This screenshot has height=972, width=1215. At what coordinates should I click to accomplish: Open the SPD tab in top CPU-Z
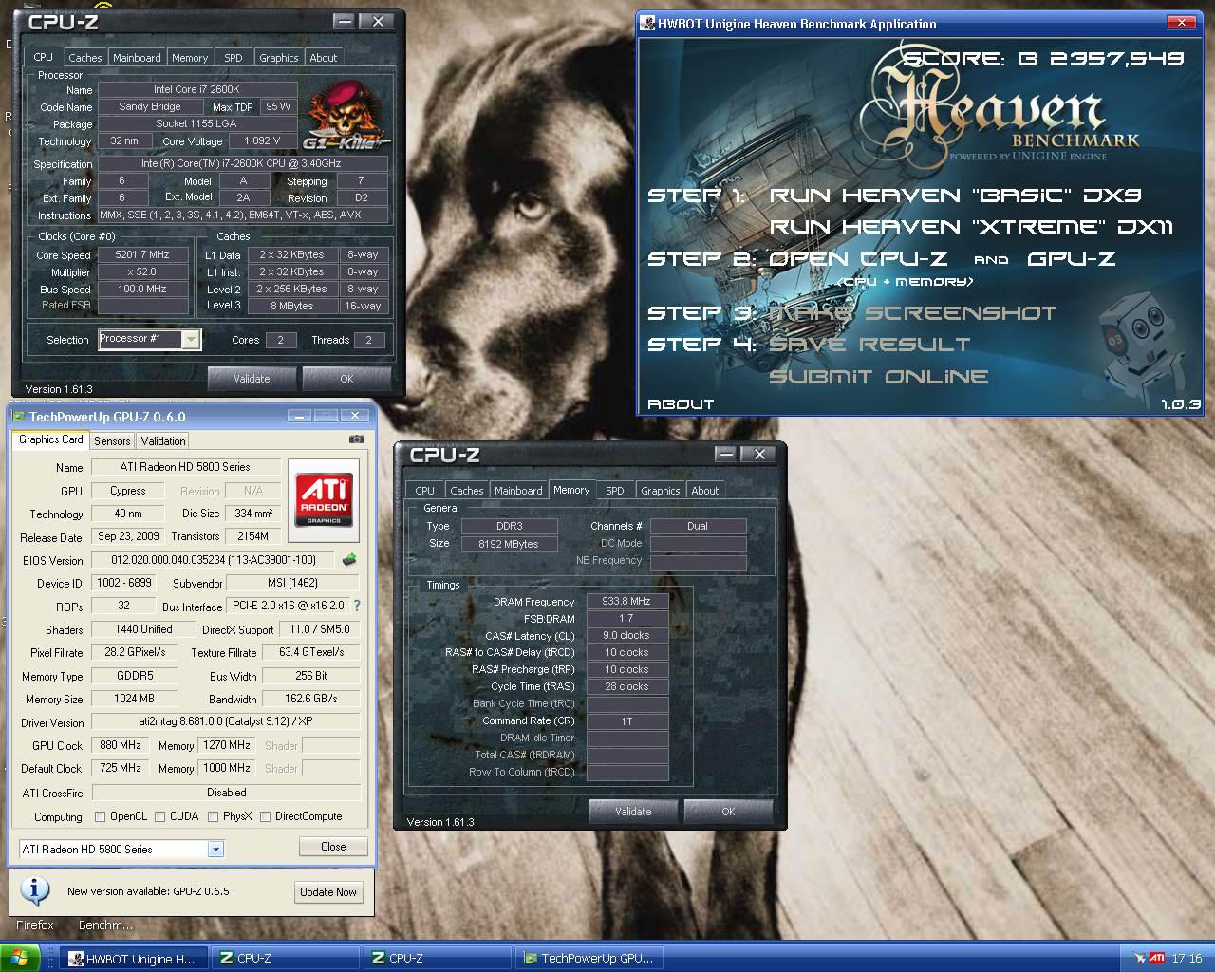tap(234, 58)
